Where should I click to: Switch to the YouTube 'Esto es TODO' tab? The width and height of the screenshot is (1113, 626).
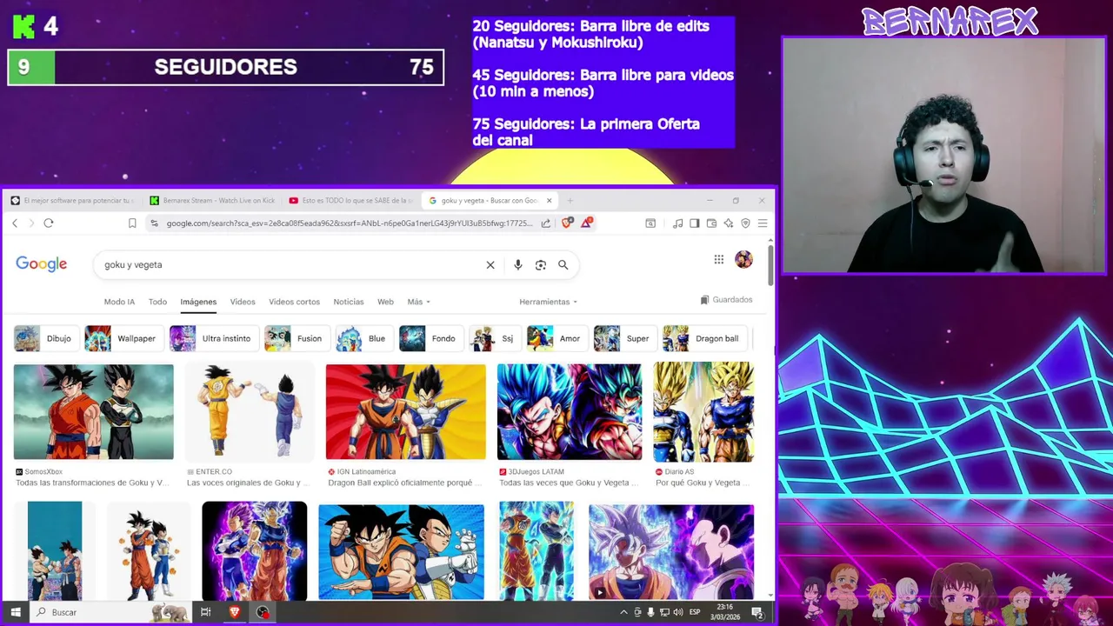coord(350,200)
